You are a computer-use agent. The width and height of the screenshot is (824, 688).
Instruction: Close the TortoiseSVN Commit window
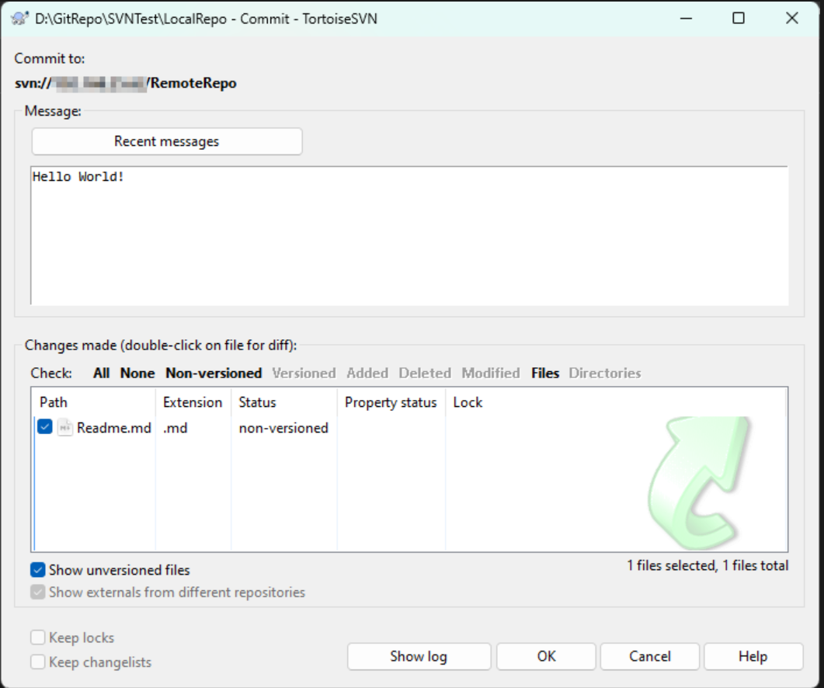coord(792,19)
